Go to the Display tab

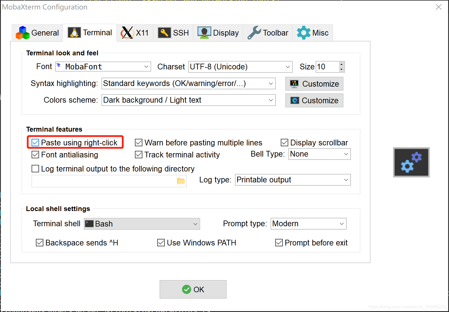click(x=218, y=33)
